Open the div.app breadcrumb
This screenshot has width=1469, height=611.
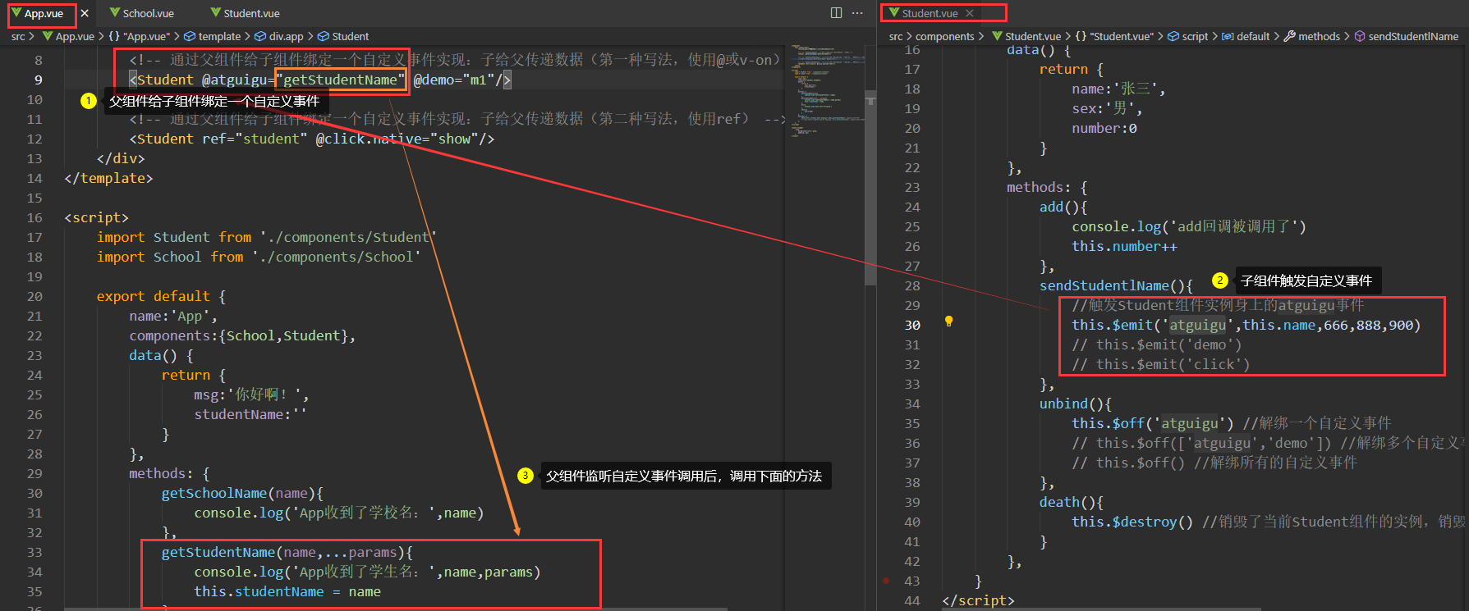click(x=286, y=37)
